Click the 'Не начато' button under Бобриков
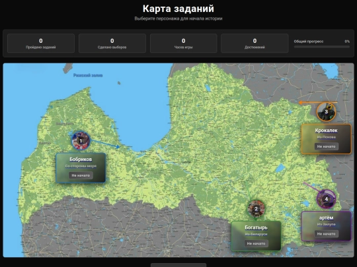 click(x=81, y=175)
